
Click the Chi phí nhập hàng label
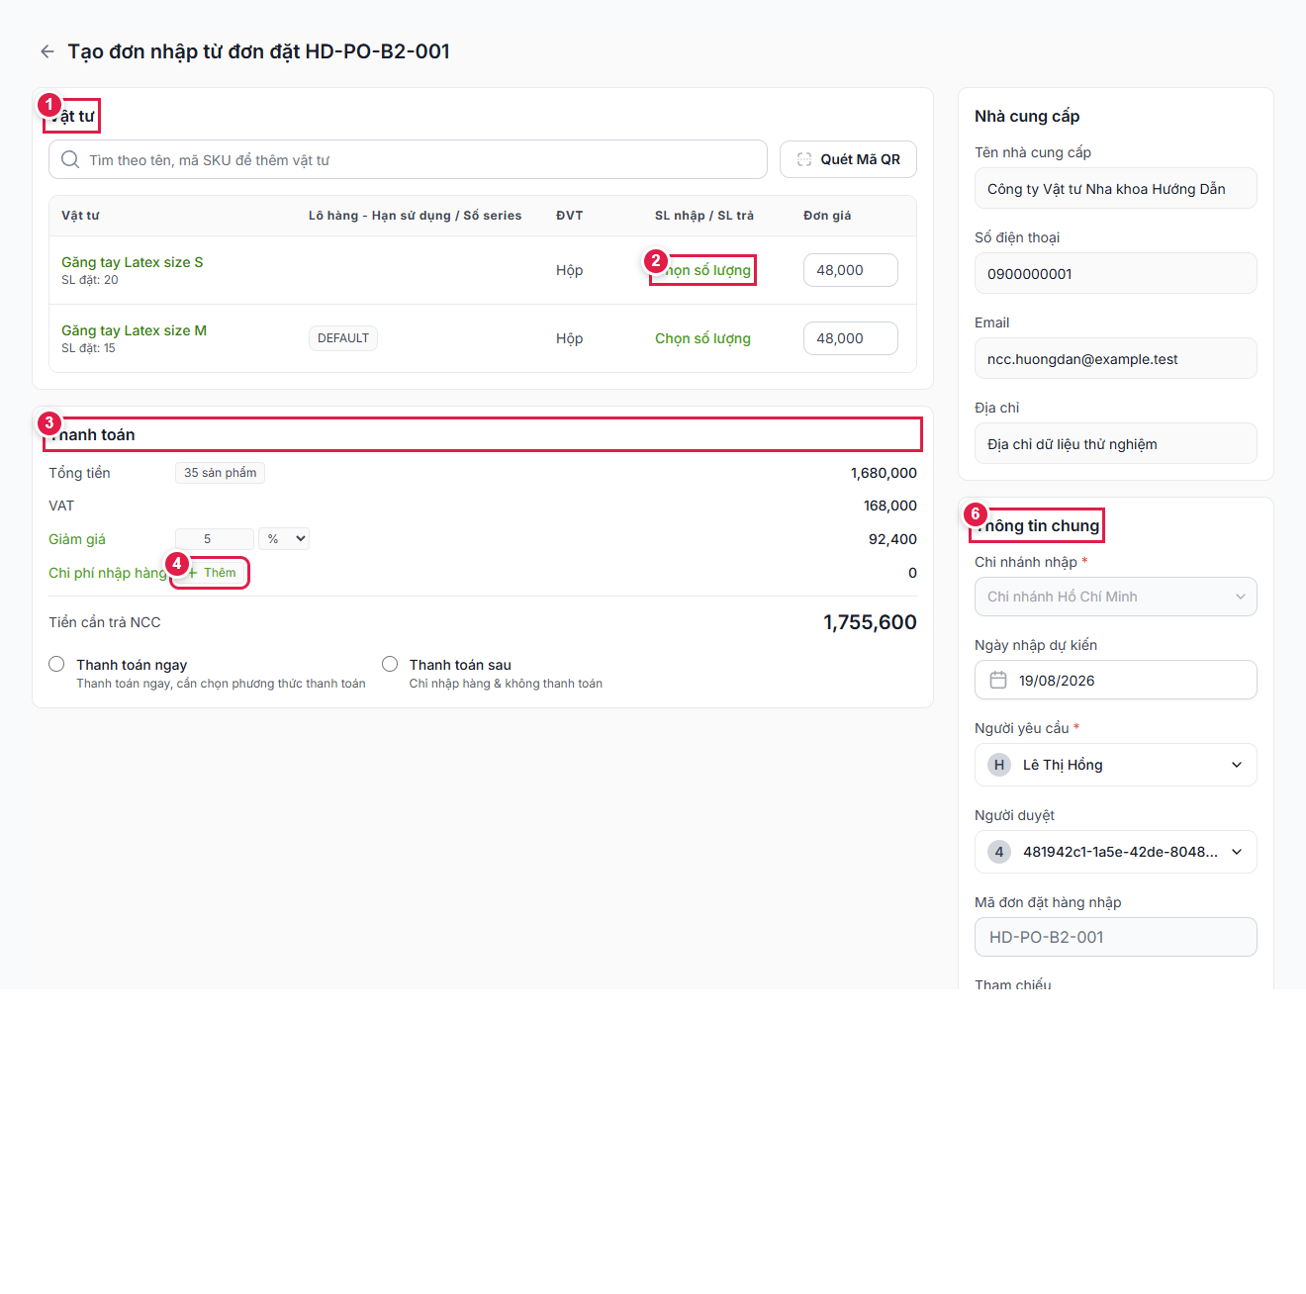pyautogui.click(x=108, y=573)
